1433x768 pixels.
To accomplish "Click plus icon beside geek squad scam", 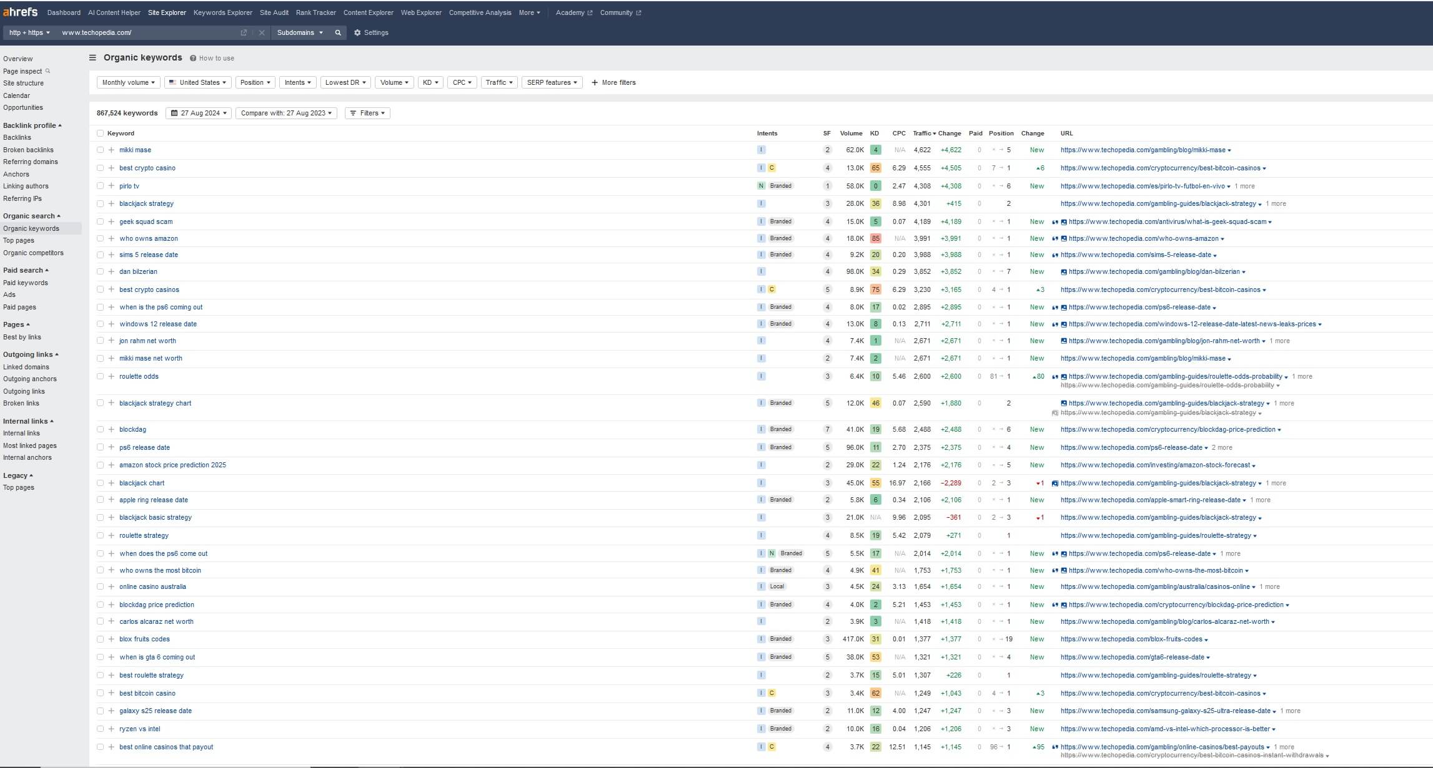I will coord(111,221).
